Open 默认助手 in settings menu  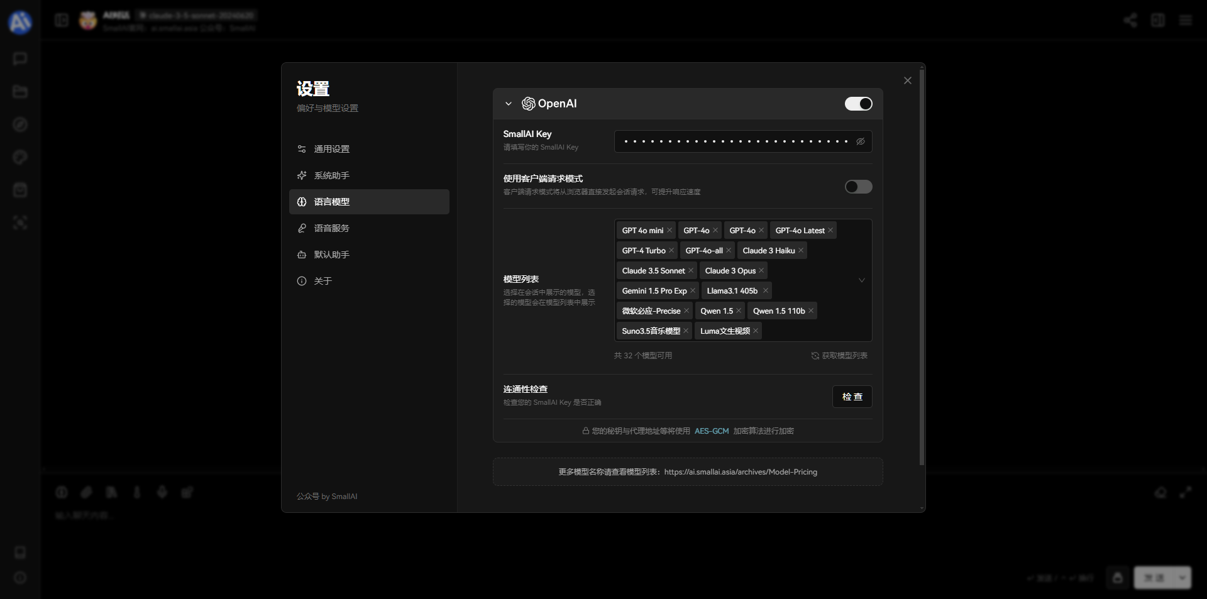(369, 255)
